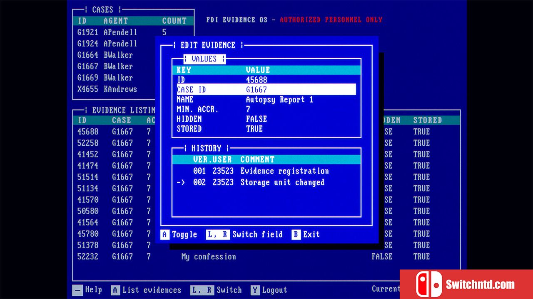
Task: Select the L, R key hint beside Switch
Action: (x=202, y=290)
